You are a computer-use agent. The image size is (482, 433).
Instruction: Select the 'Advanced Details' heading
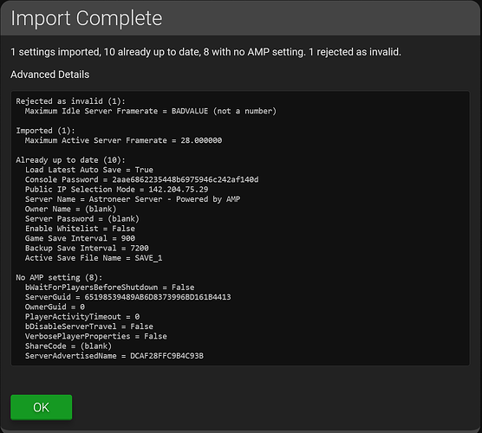pyautogui.click(x=49, y=74)
